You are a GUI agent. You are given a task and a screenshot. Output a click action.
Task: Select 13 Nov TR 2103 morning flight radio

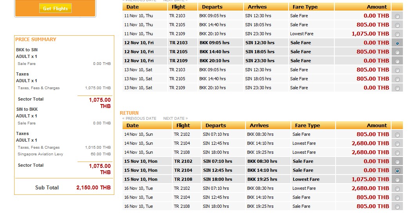(x=397, y=70)
